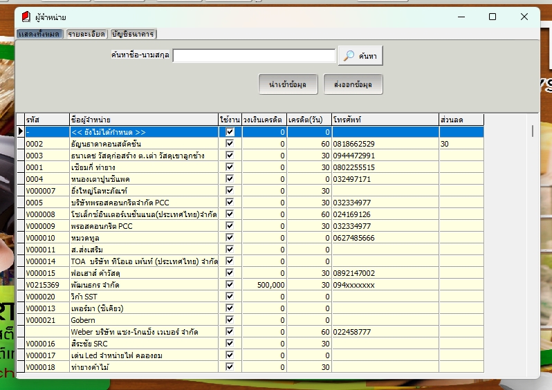Image resolution: width=552 pixels, height=390 pixels.
Task: Select the แสดงทั้งหมด tab
Action: pyautogui.click(x=39, y=34)
